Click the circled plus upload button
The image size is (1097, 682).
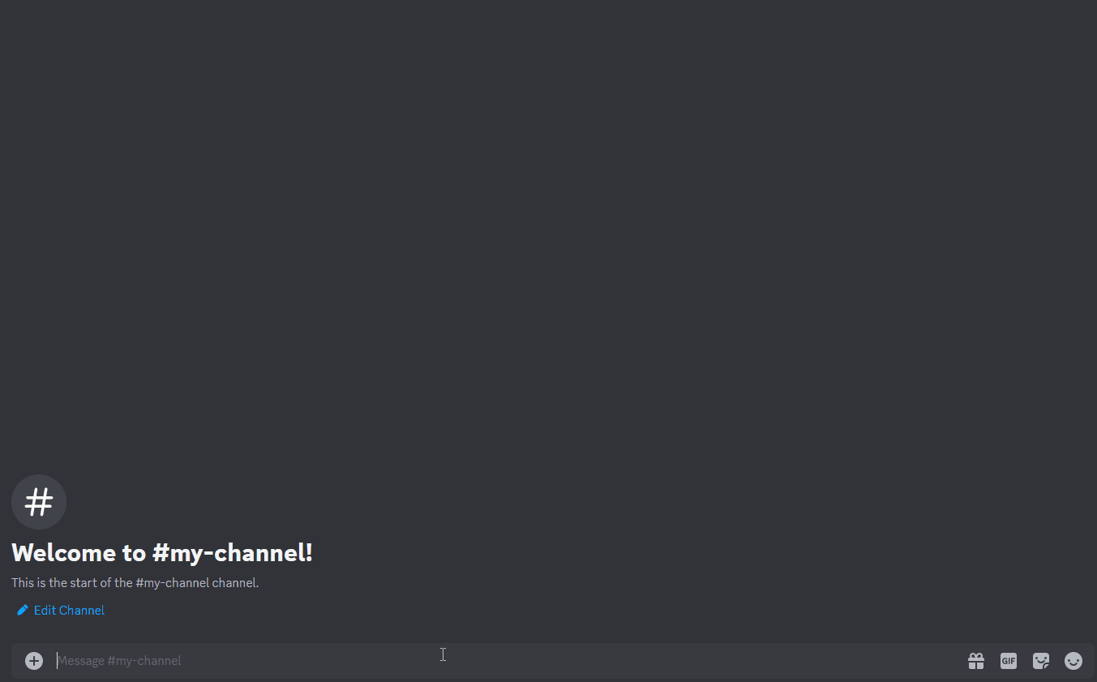point(33,661)
